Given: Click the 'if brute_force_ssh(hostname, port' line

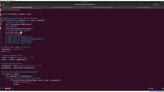Looking at the screenshot, I should [x=35, y=80].
